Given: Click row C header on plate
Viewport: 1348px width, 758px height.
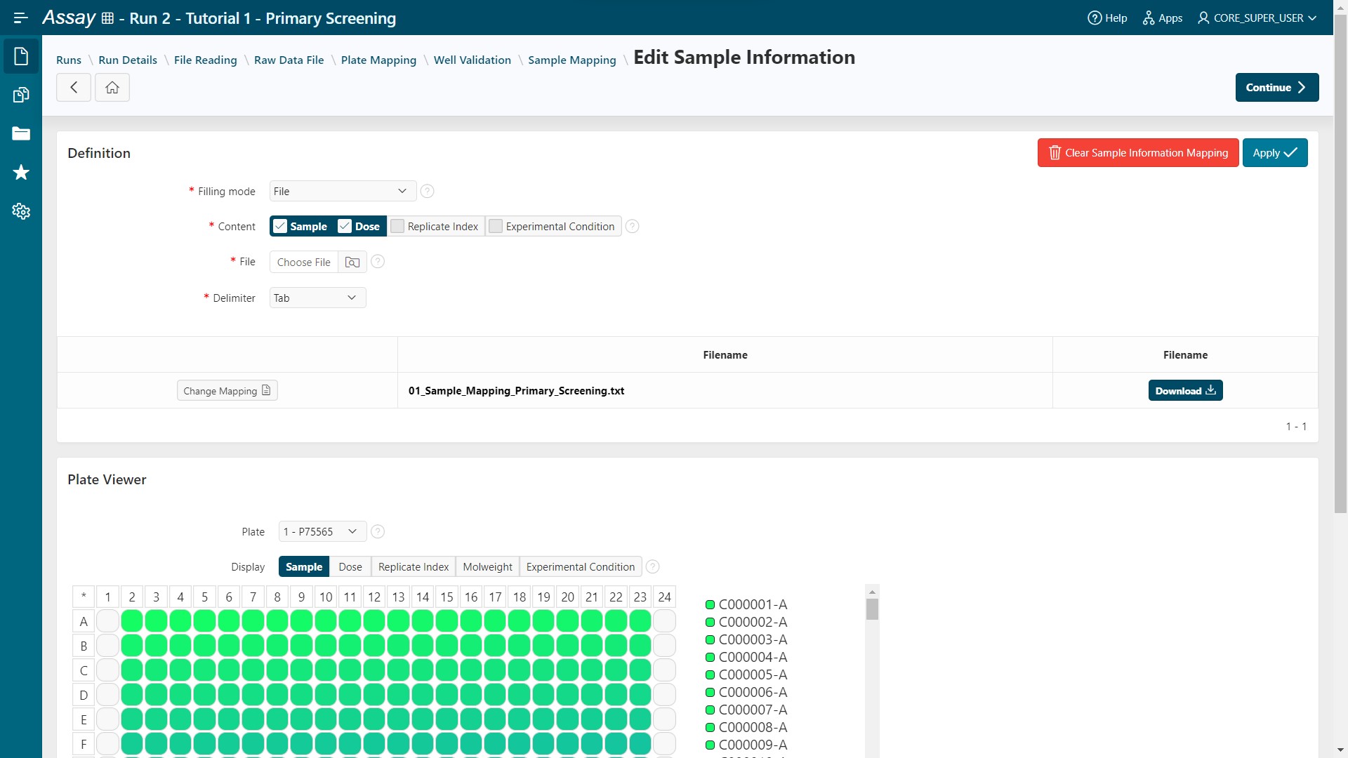Looking at the screenshot, I should [84, 670].
